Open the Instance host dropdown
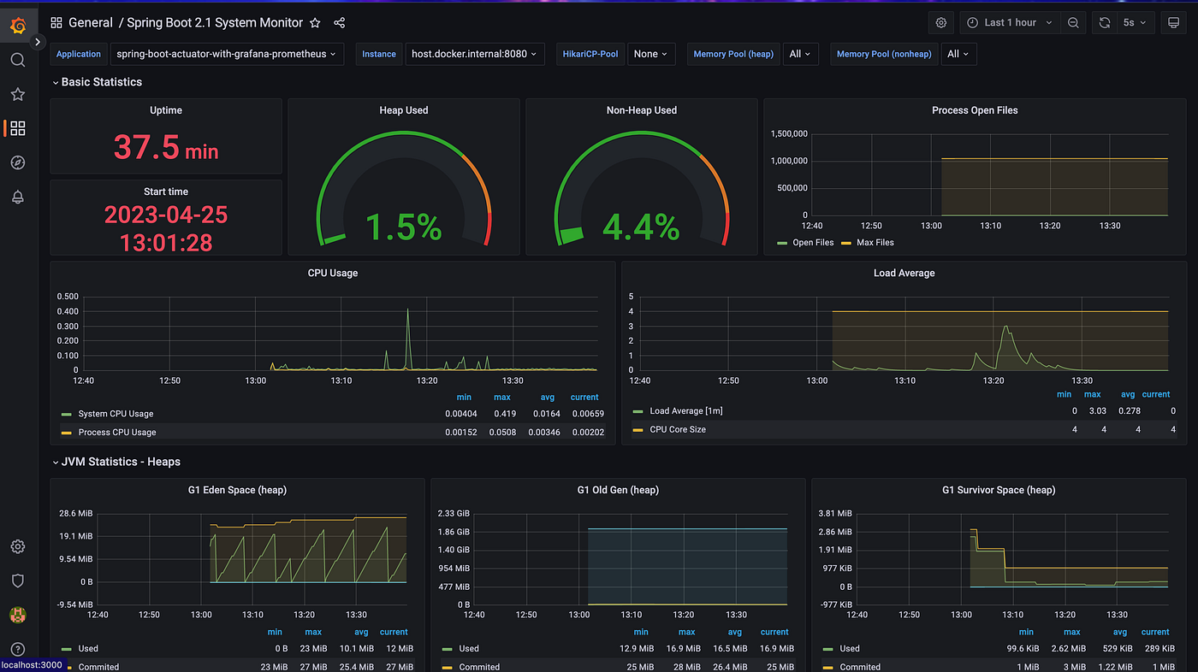 point(474,54)
